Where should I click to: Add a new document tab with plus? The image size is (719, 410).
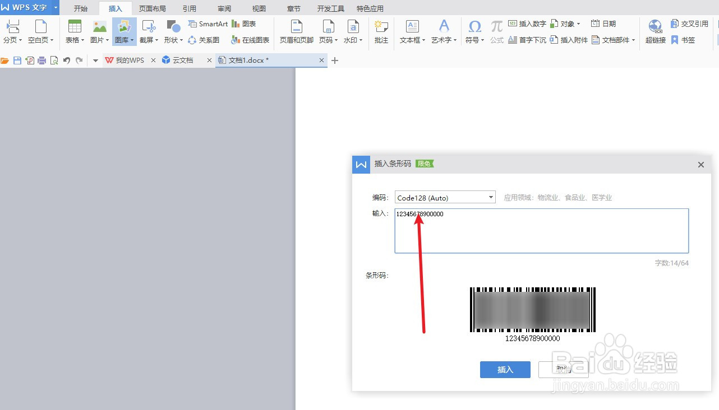pos(335,60)
